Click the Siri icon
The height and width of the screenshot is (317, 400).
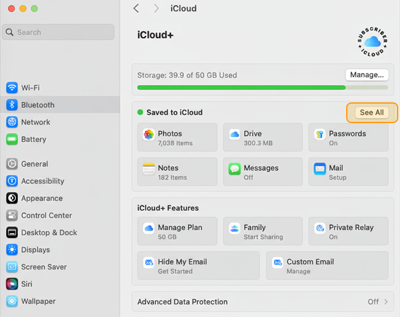pyautogui.click(x=12, y=284)
